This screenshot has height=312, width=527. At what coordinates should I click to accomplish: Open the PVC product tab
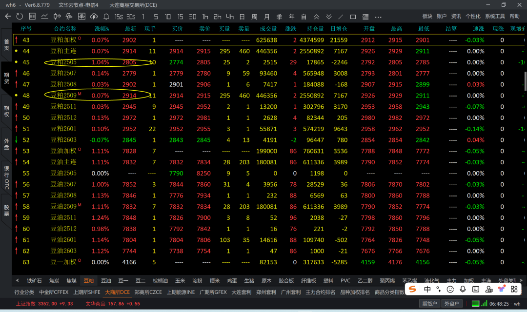(345, 281)
